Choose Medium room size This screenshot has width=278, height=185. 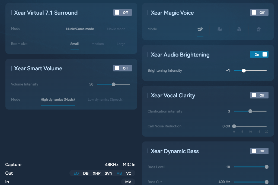(x=98, y=44)
